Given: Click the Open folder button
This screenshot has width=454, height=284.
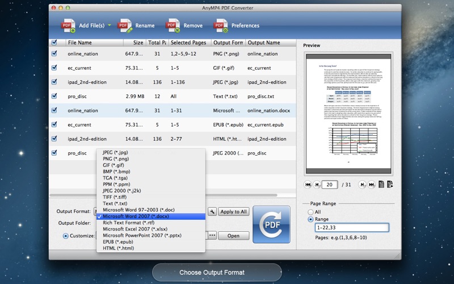Looking at the screenshot, I should 233,236.
